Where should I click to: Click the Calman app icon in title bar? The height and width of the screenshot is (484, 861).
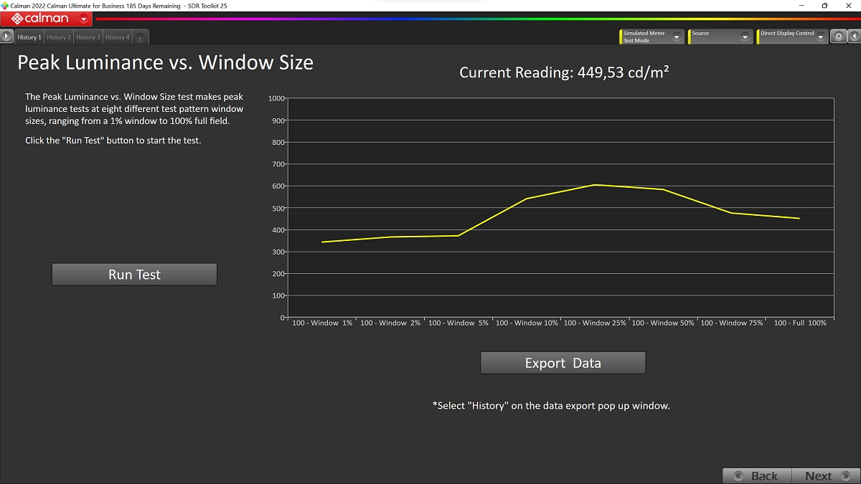5,5
